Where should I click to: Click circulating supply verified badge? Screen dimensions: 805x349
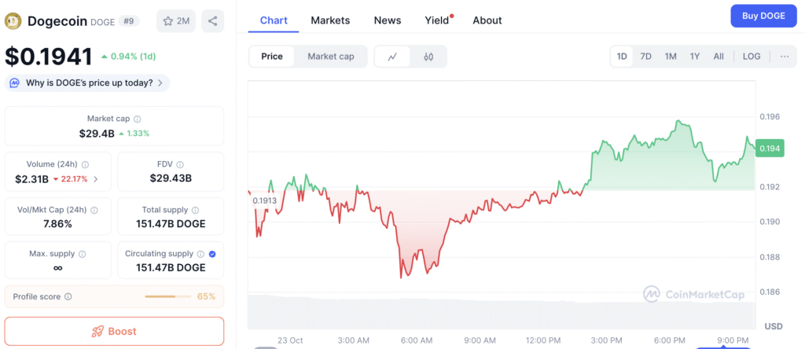click(214, 254)
